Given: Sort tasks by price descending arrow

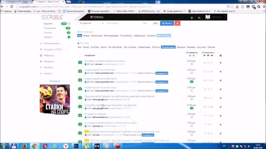Looking at the screenshot, I should [190, 55].
